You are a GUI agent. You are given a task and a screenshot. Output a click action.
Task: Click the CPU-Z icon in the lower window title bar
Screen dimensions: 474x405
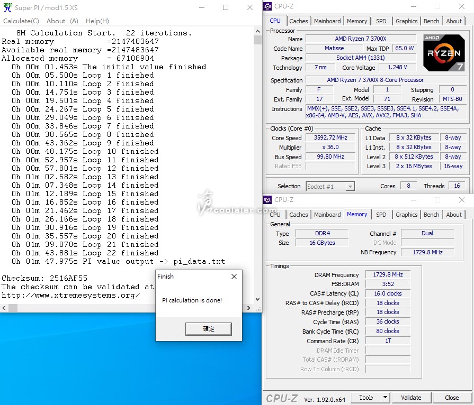coord(267,200)
